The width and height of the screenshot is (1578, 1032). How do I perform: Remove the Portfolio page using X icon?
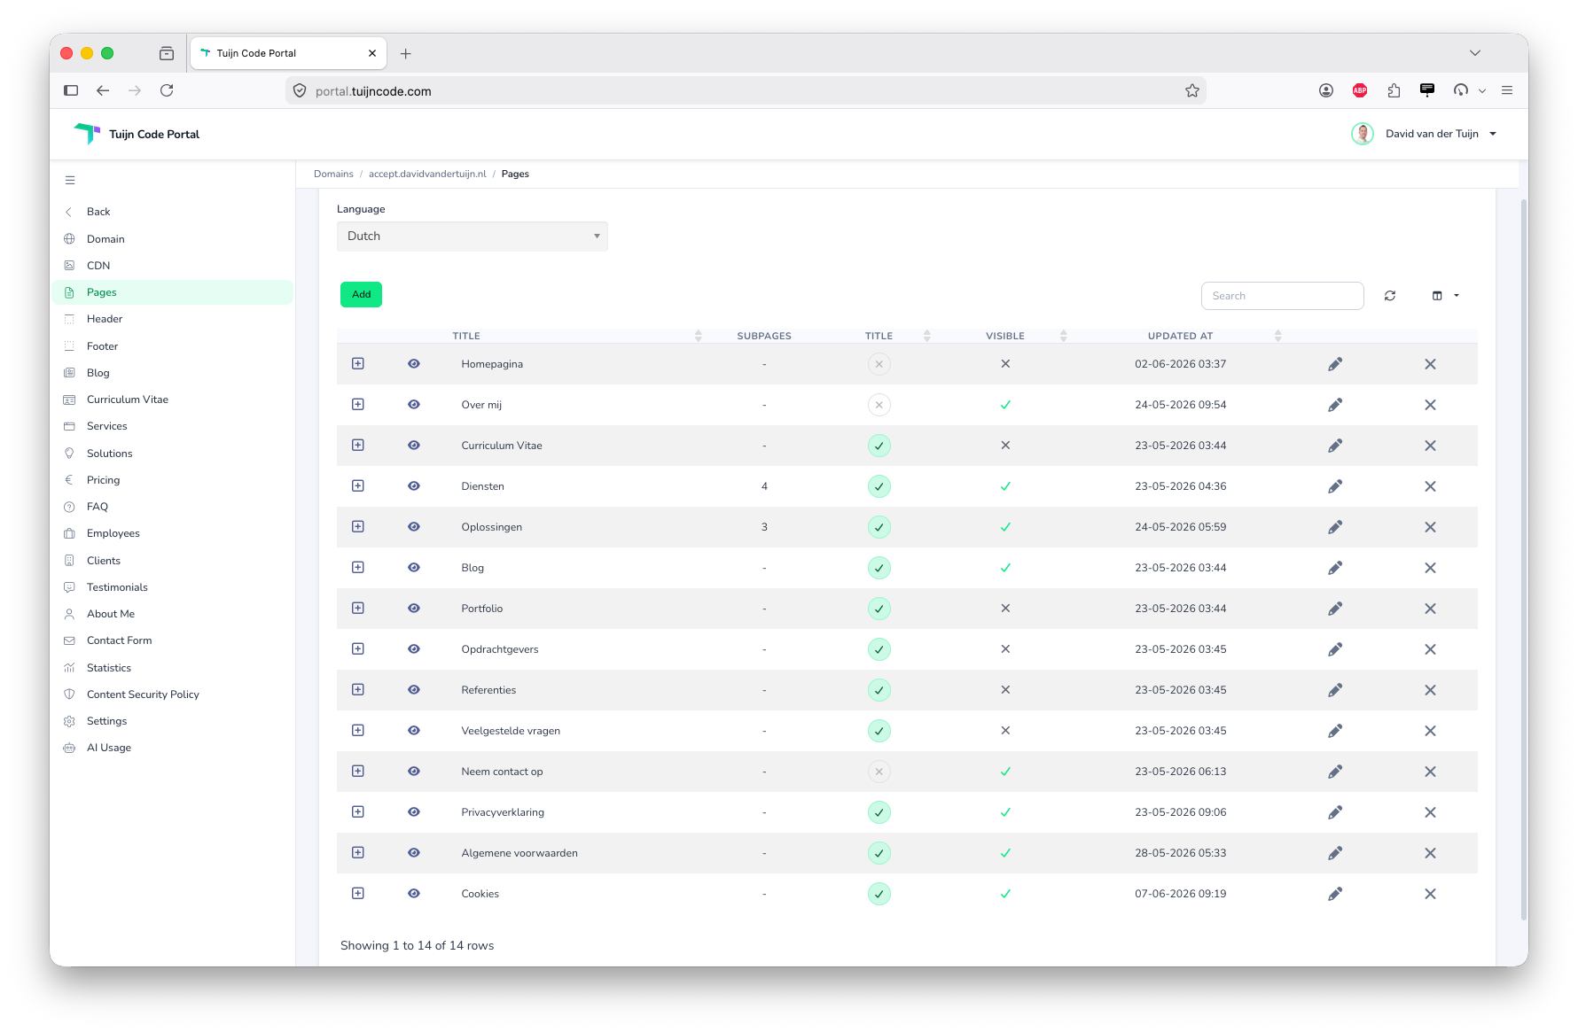click(x=1430, y=609)
